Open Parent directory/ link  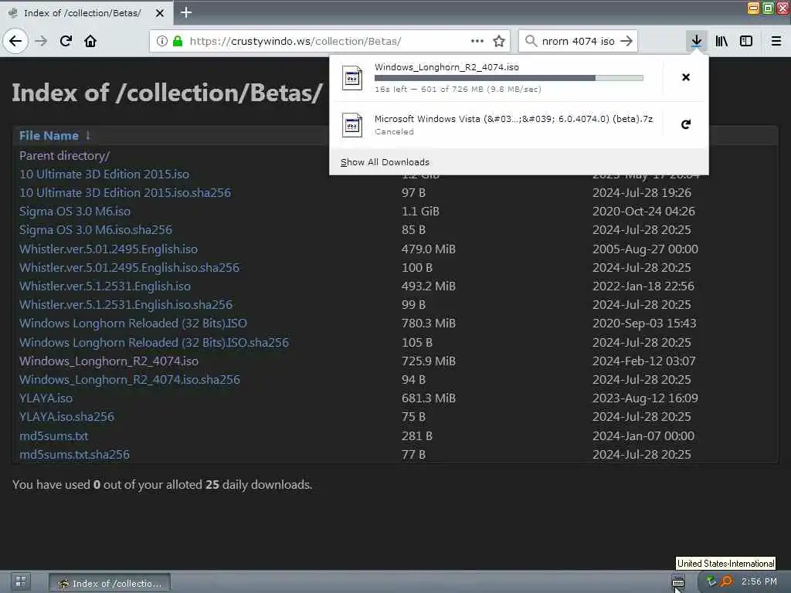(65, 155)
